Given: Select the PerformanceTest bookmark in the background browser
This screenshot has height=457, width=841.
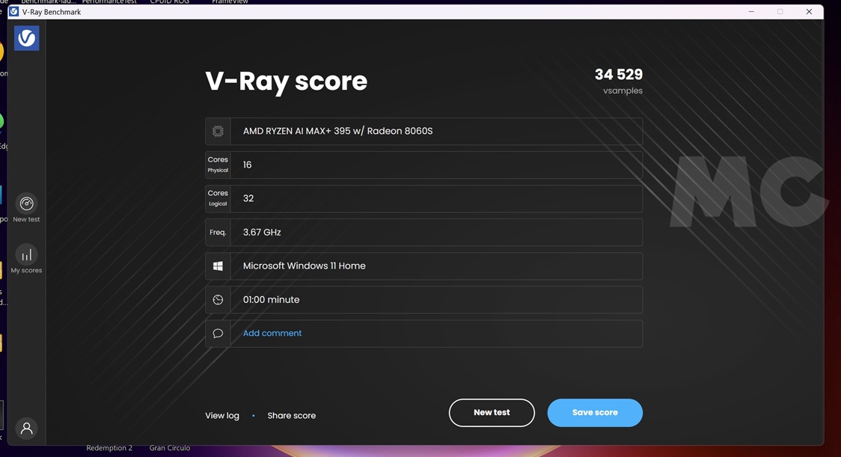Looking at the screenshot, I should pyautogui.click(x=109, y=1).
